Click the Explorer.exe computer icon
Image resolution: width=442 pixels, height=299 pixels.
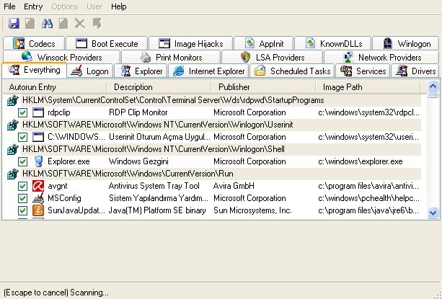pyautogui.click(x=38, y=161)
